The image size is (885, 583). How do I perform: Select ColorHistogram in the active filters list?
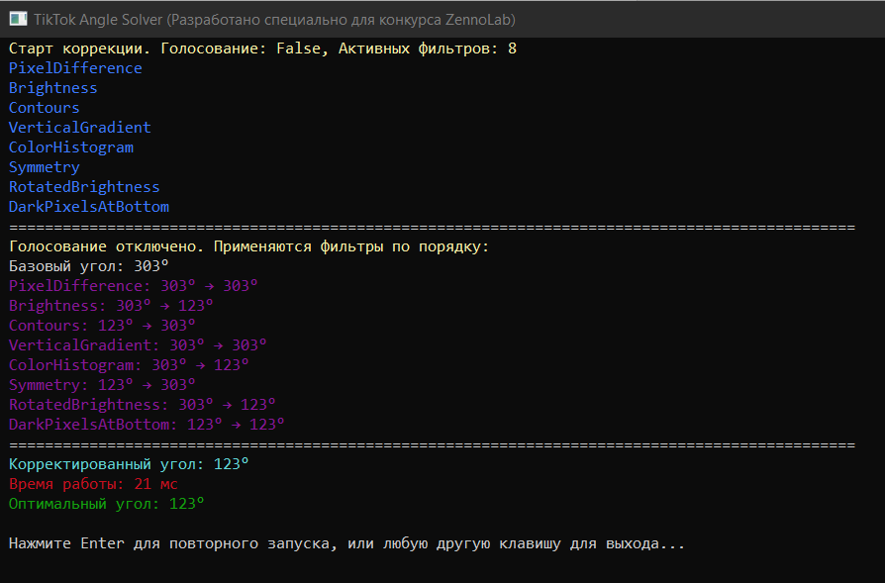71,147
